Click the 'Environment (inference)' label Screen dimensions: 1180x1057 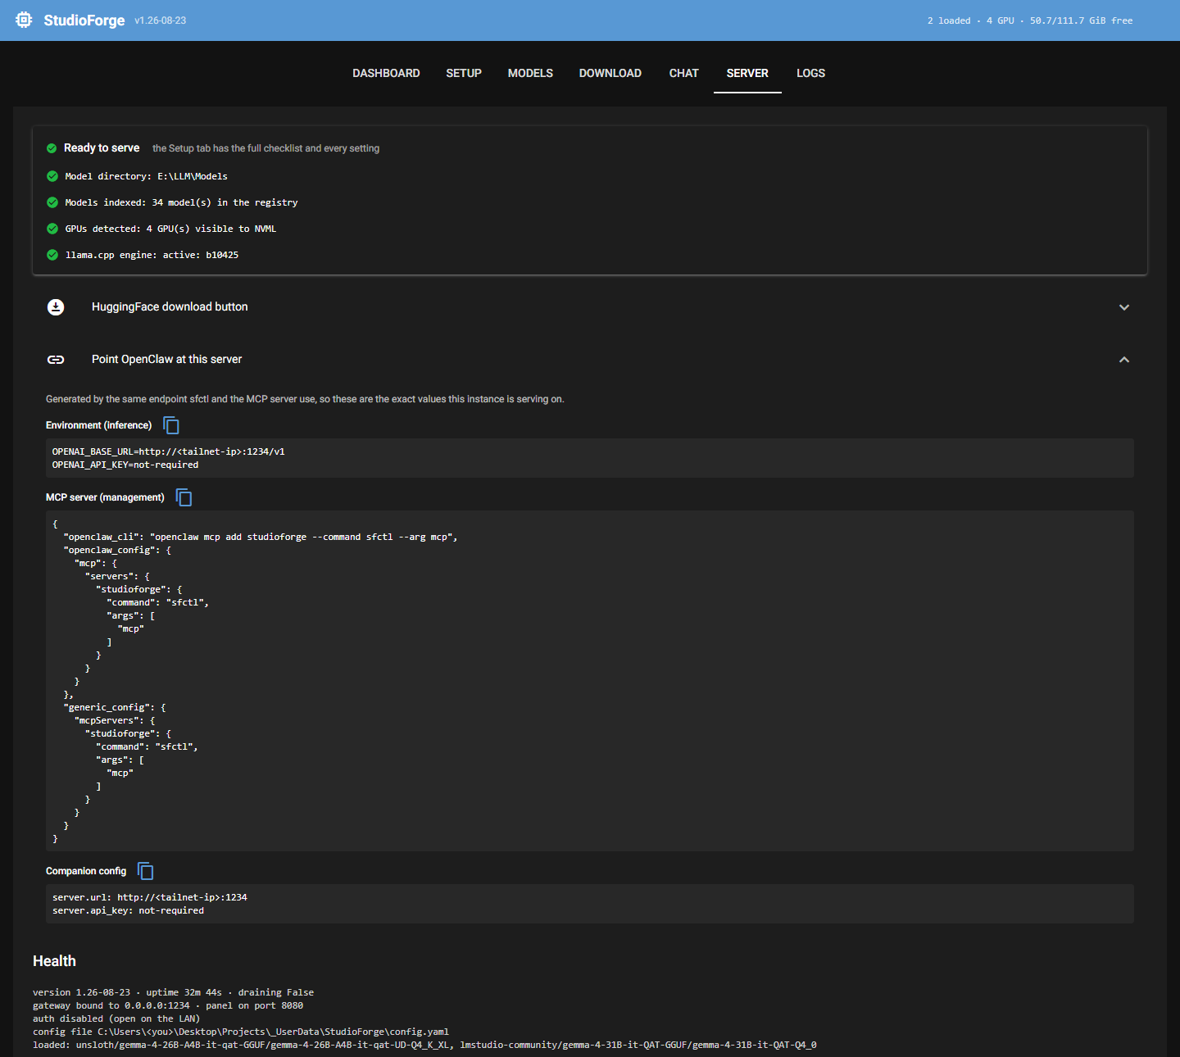coord(99,425)
